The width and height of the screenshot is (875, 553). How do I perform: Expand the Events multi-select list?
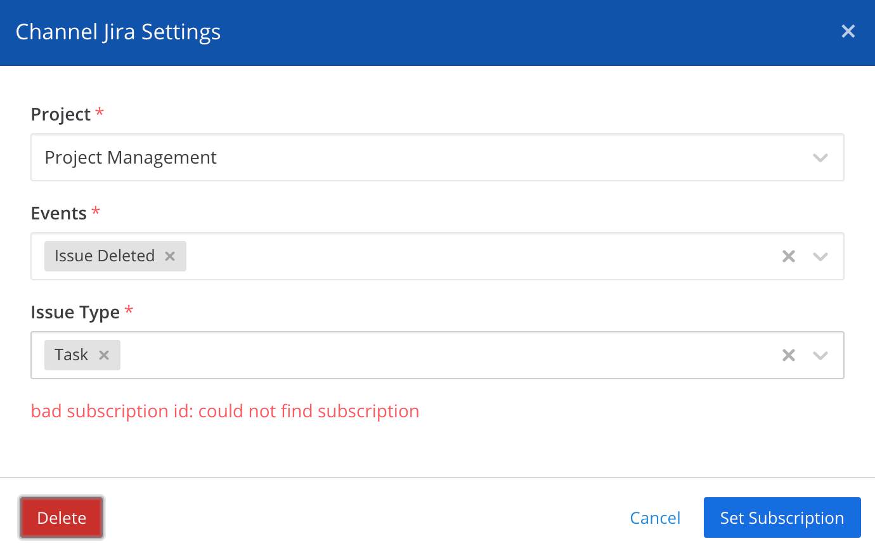pyautogui.click(x=444, y=256)
